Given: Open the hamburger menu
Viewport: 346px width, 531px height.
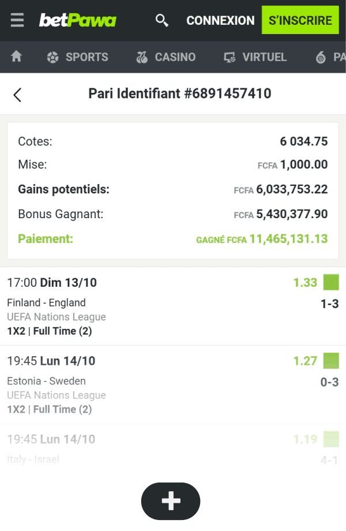Looking at the screenshot, I should coord(17,20).
